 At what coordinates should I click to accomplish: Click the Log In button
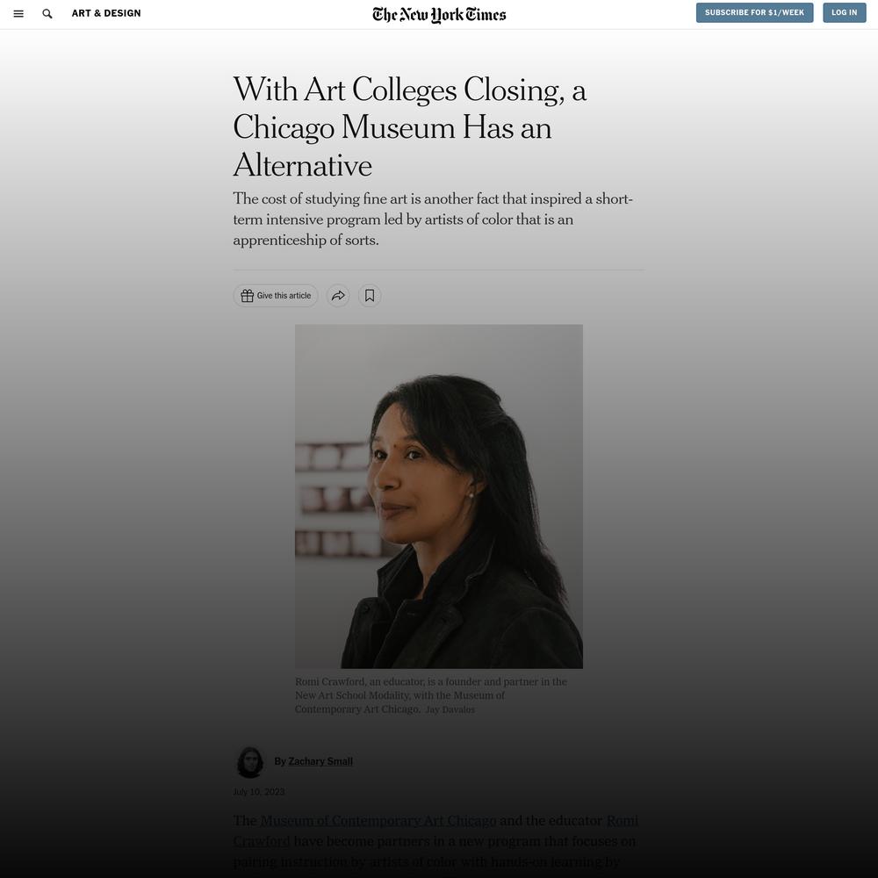tap(844, 12)
